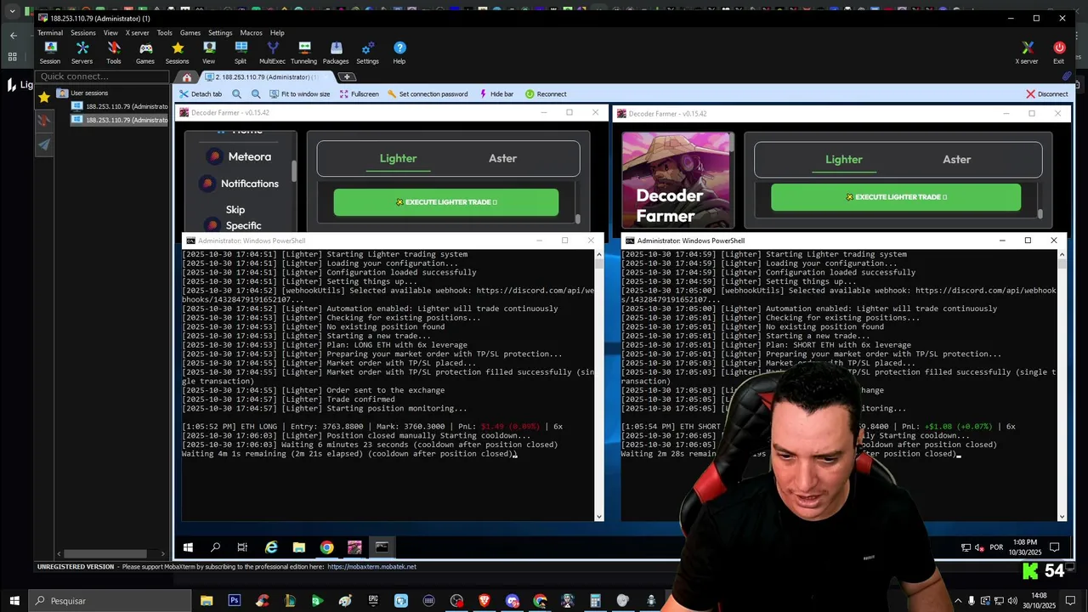Click the Reconnect button
Viewport: 1088px width, 612px height.
pyautogui.click(x=546, y=94)
